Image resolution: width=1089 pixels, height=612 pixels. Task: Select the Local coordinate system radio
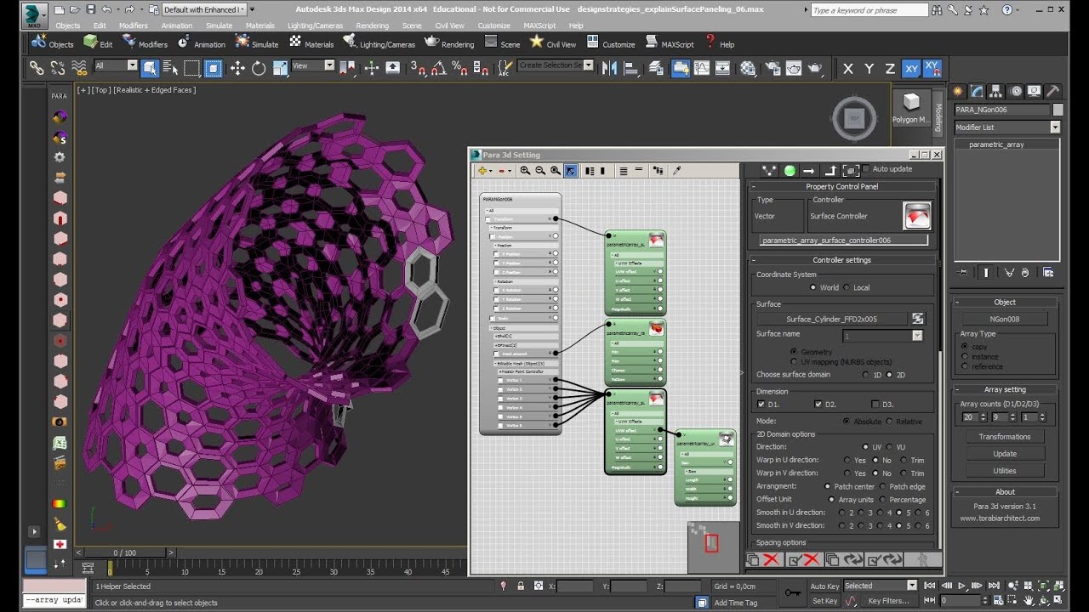click(x=846, y=287)
